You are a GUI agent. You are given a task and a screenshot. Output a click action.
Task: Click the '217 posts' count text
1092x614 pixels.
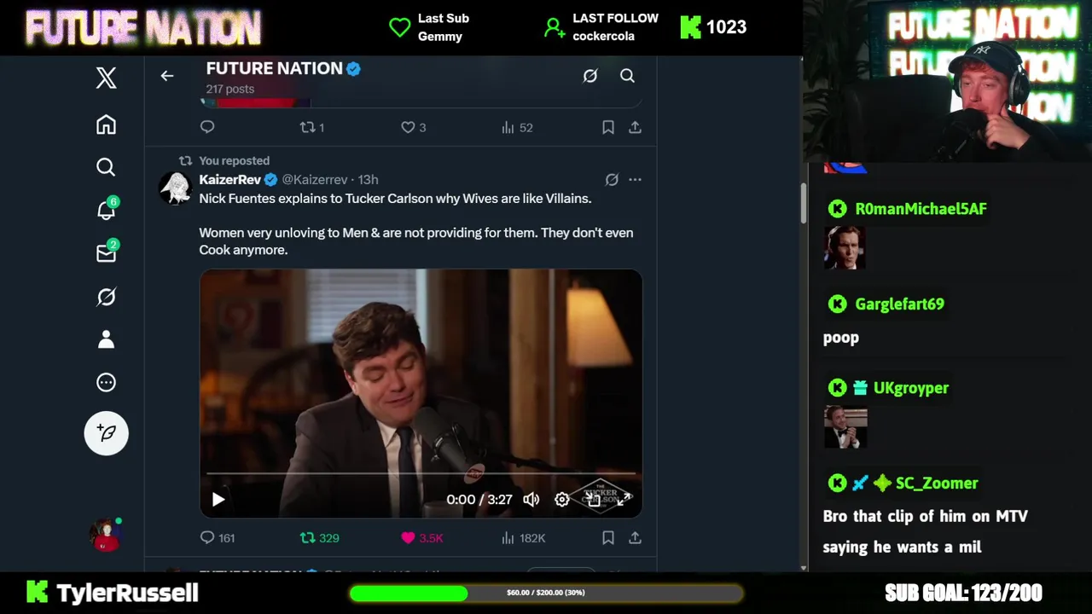[x=230, y=89]
